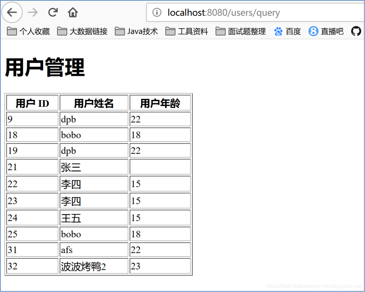Expand the 大数据链接 bookmark folder
Viewport: 365px width, 292px height.
[82, 31]
